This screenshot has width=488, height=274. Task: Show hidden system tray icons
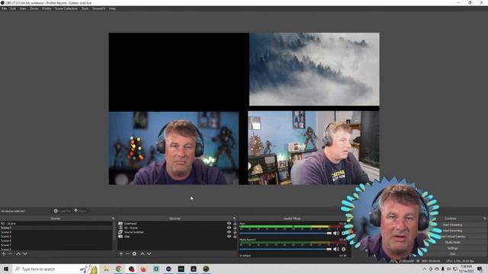coord(425,269)
